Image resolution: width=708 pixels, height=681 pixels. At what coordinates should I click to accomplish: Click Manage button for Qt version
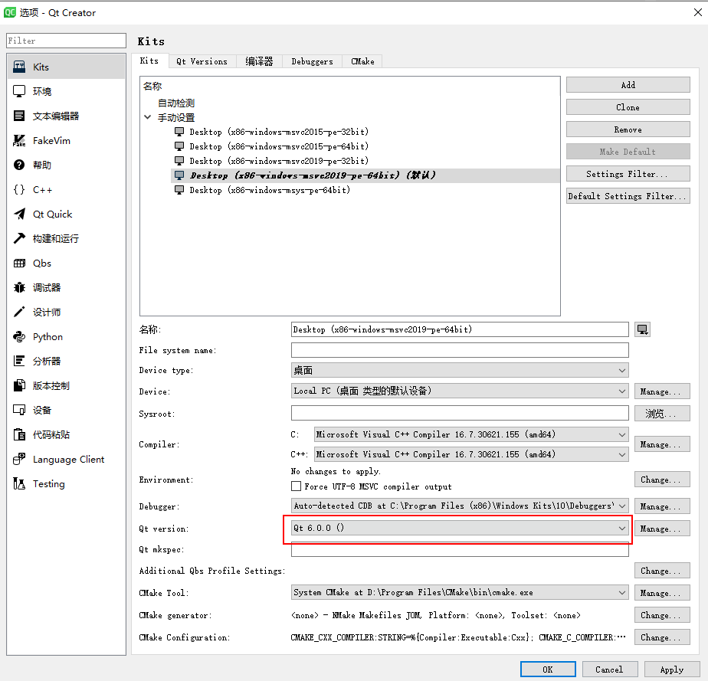coord(662,529)
